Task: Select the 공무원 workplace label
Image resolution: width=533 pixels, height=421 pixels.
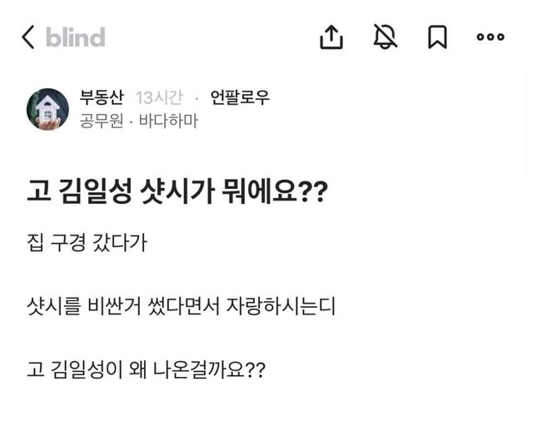Action: click(102, 121)
